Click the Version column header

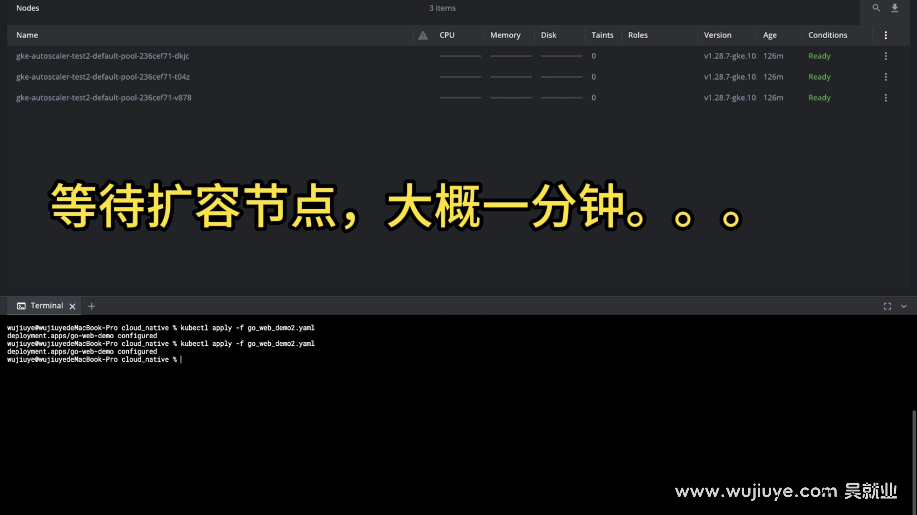tap(717, 35)
